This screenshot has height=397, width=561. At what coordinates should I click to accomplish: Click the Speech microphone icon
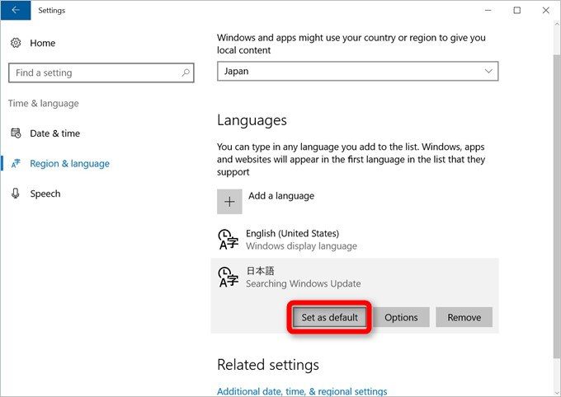(x=15, y=194)
